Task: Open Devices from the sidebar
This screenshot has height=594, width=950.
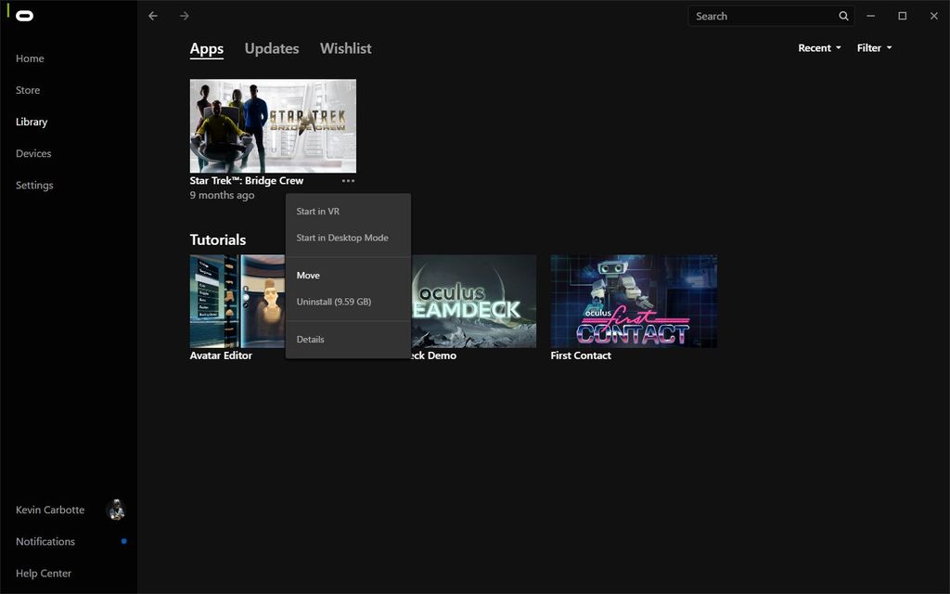Action: pos(32,153)
